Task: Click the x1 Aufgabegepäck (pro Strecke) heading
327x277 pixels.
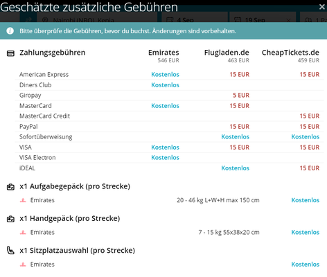Action: pos(75,186)
